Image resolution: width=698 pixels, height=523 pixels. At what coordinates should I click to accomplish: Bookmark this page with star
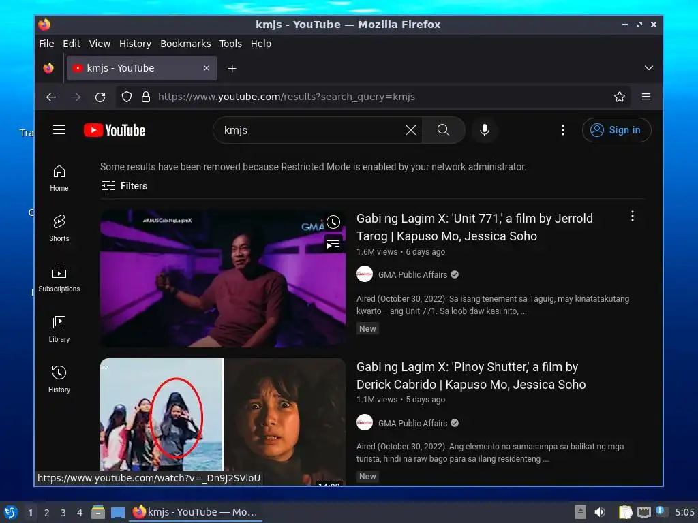619,97
